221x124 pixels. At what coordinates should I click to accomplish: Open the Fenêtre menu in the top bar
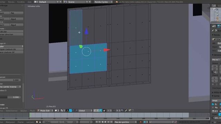tap(21, 2)
